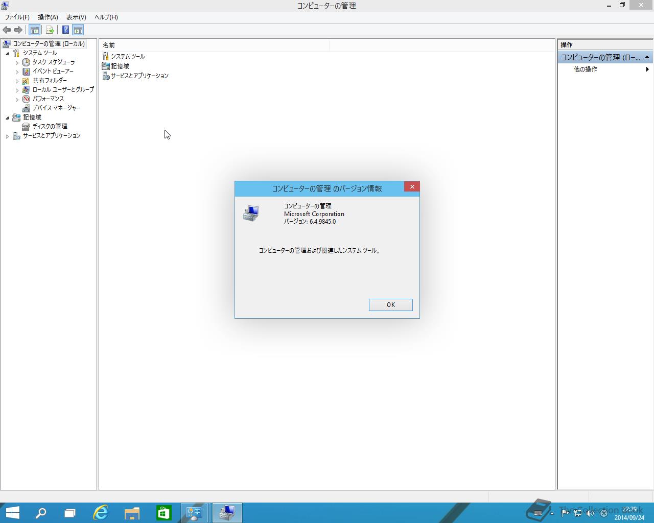Restore down the main window
Screen dimensions: 654x523
click(622, 5)
